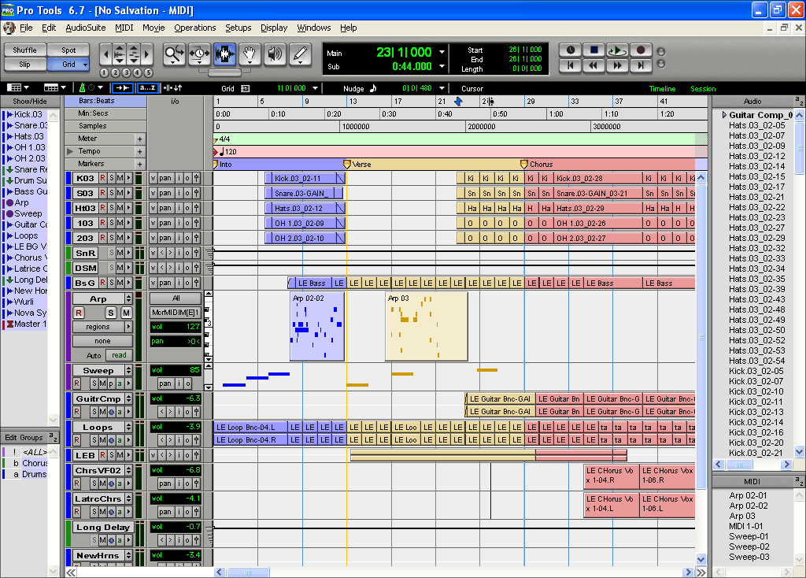Click the Rewind transport button

(593, 65)
